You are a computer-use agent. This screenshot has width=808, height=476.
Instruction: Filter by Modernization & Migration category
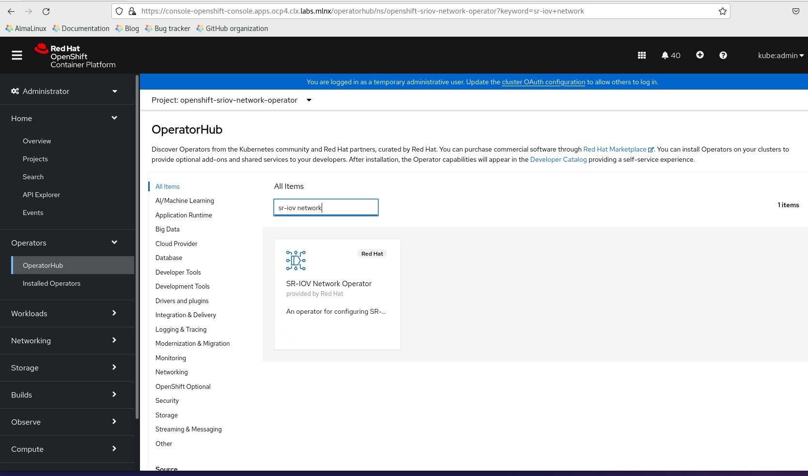pyautogui.click(x=192, y=343)
